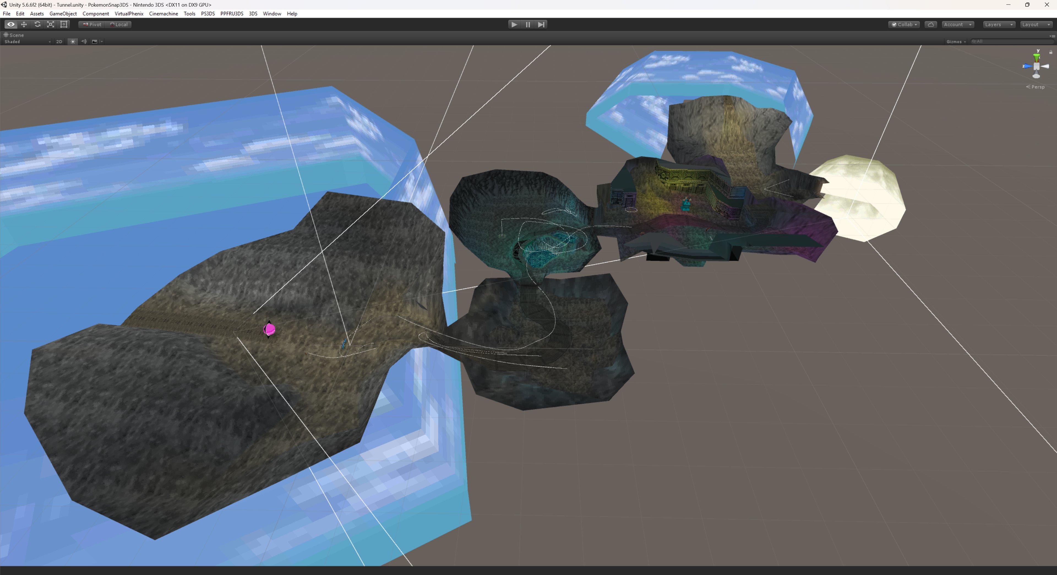Open the Assets menu

pyautogui.click(x=37, y=13)
